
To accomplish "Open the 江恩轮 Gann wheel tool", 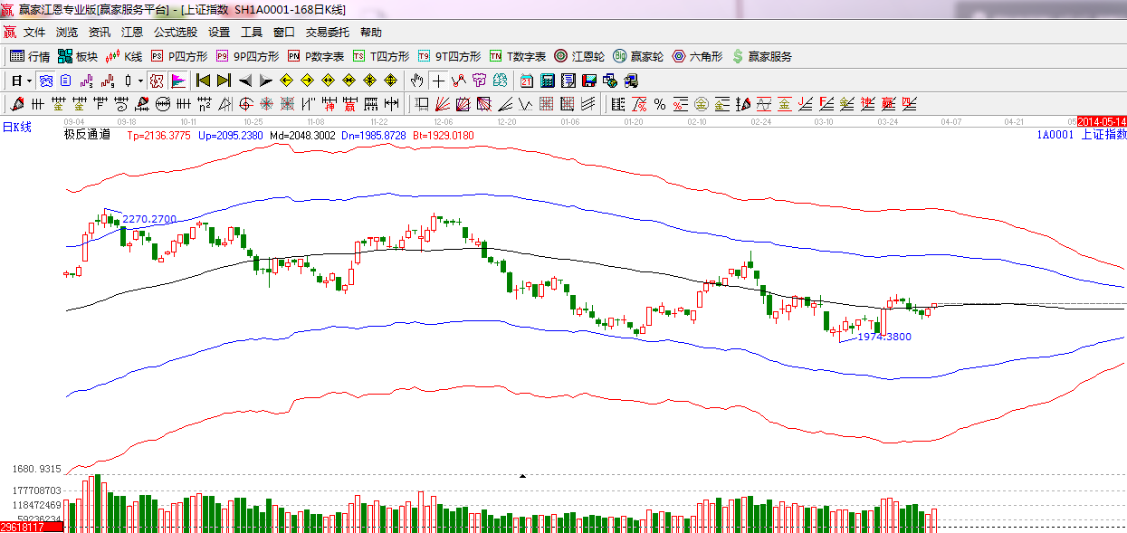I will 579,56.
